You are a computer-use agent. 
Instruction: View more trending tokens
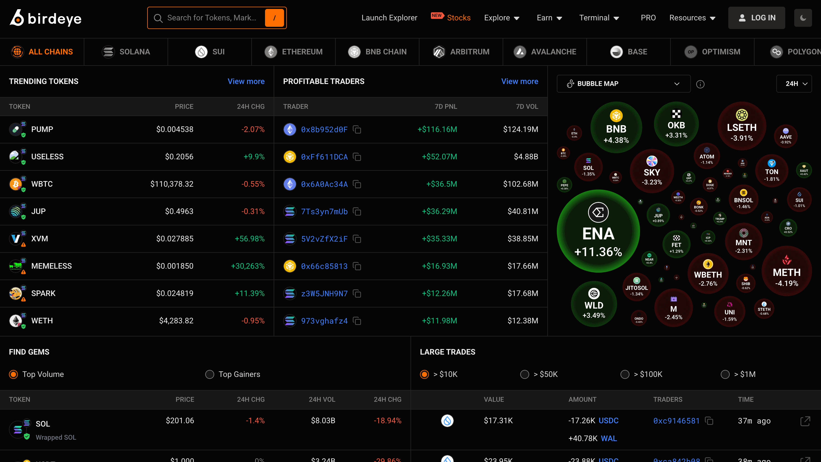click(x=246, y=81)
